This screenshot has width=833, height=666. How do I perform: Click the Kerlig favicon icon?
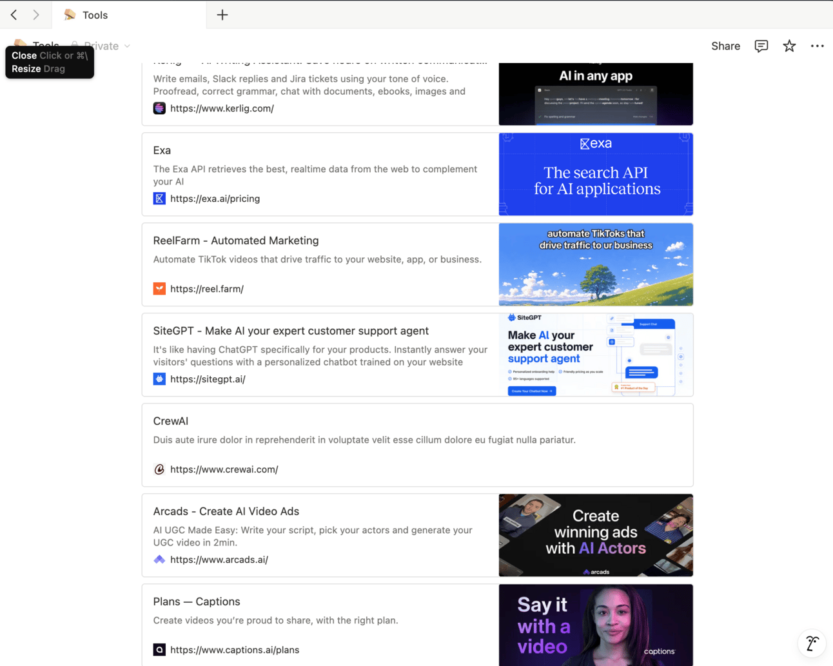pyautogui.click(x=159, y=108)
